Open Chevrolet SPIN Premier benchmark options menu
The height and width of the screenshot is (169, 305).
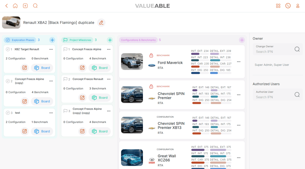point(239,95)
